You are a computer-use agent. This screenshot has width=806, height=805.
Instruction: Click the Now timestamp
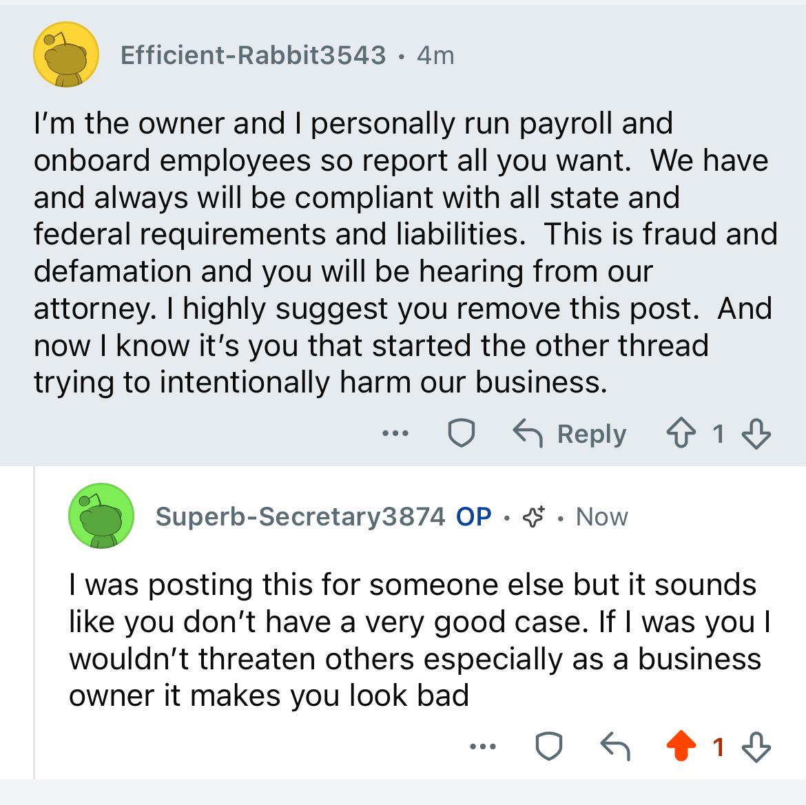(x=601, y=516)
